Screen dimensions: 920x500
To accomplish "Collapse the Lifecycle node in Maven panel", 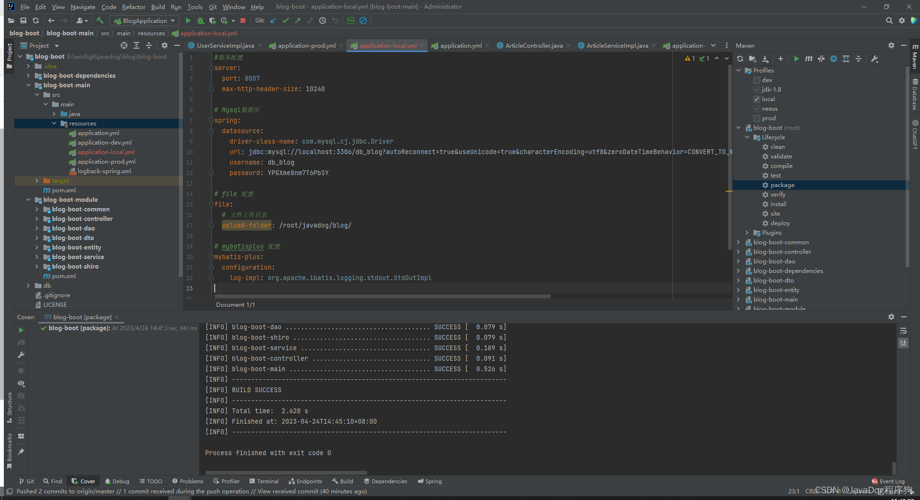I will tap(747, 137).
